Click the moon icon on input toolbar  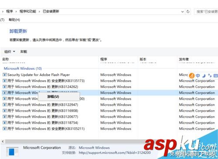click(204, 76)
